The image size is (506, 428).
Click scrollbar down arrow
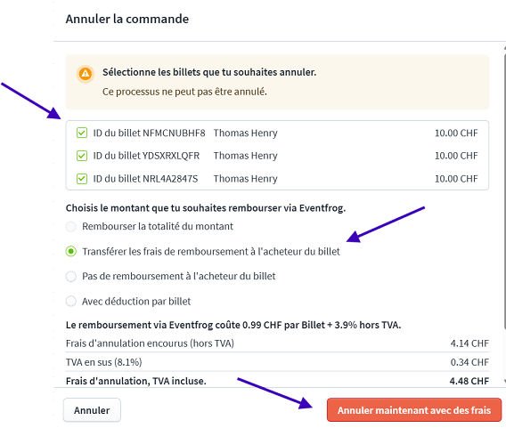click(x=504, y=381)
